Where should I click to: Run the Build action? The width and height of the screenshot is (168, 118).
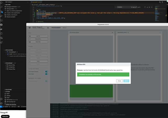click(x=8, y=94)
